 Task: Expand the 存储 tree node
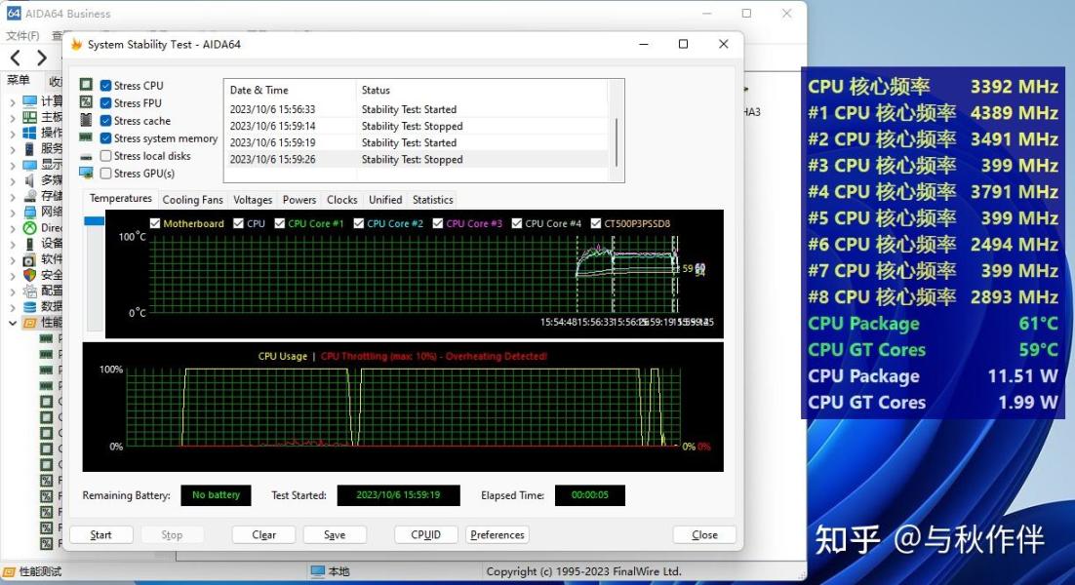point(13,196)
